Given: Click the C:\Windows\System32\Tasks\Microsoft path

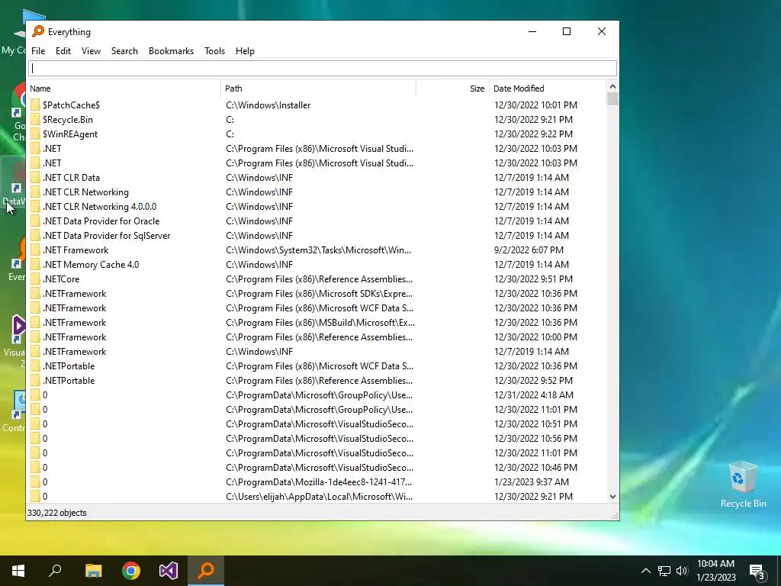Looking at the screenshot, I should point(318,250).
